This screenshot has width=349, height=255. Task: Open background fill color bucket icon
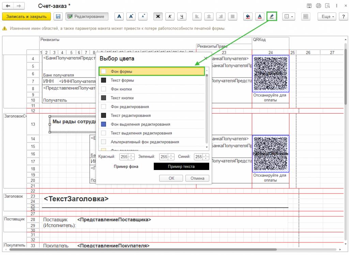pos(248,16)
